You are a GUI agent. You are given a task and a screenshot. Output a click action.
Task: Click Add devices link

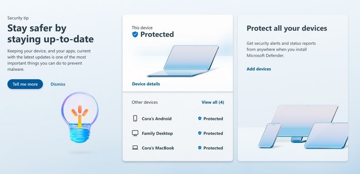point(259,69)
